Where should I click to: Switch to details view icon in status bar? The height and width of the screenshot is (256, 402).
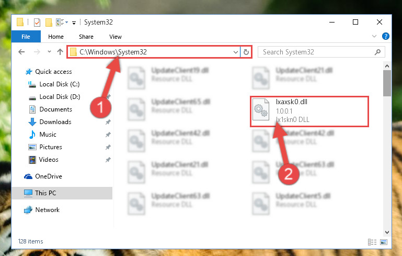(372, 242)
